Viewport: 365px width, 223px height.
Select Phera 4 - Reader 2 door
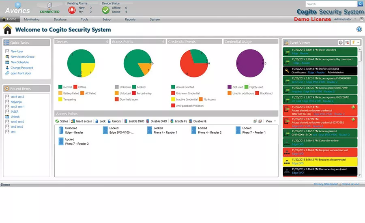pos(207,130)
